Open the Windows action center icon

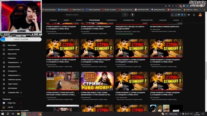[203, 114]
